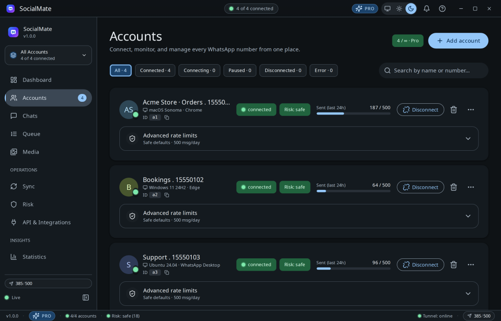The image size is (501, 321).
Task: Click status bar PRO badge
Action: point(42,316)
